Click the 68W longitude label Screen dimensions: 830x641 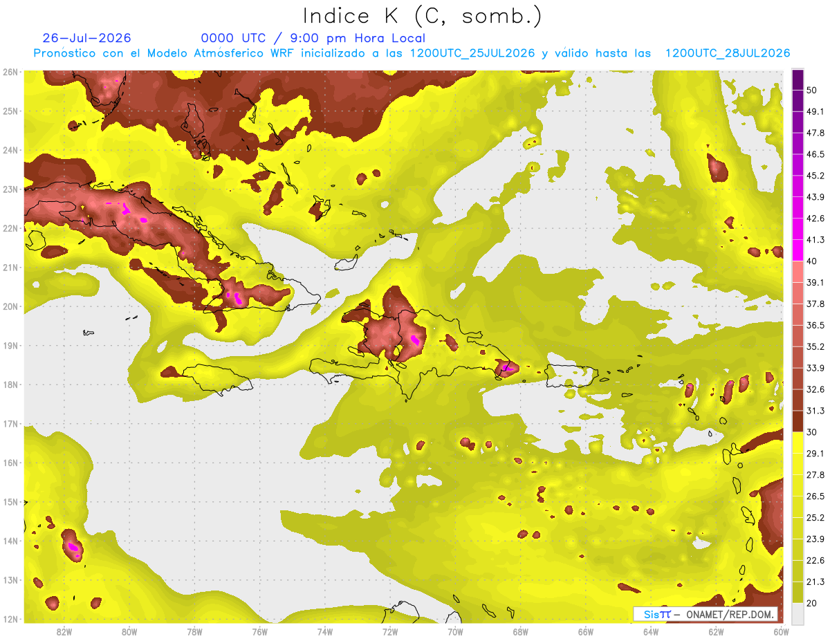point(520,631)
